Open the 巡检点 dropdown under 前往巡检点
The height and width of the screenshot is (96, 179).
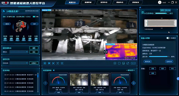click(19, 52)
